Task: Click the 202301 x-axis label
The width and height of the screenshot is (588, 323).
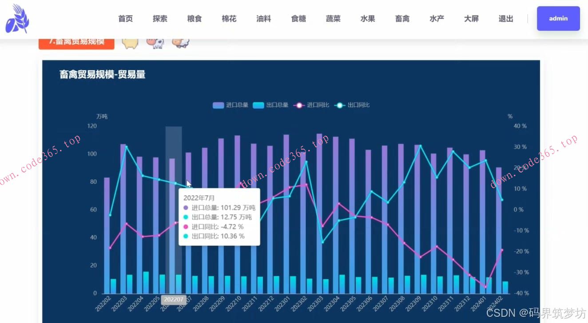Action: pos(283,303)
